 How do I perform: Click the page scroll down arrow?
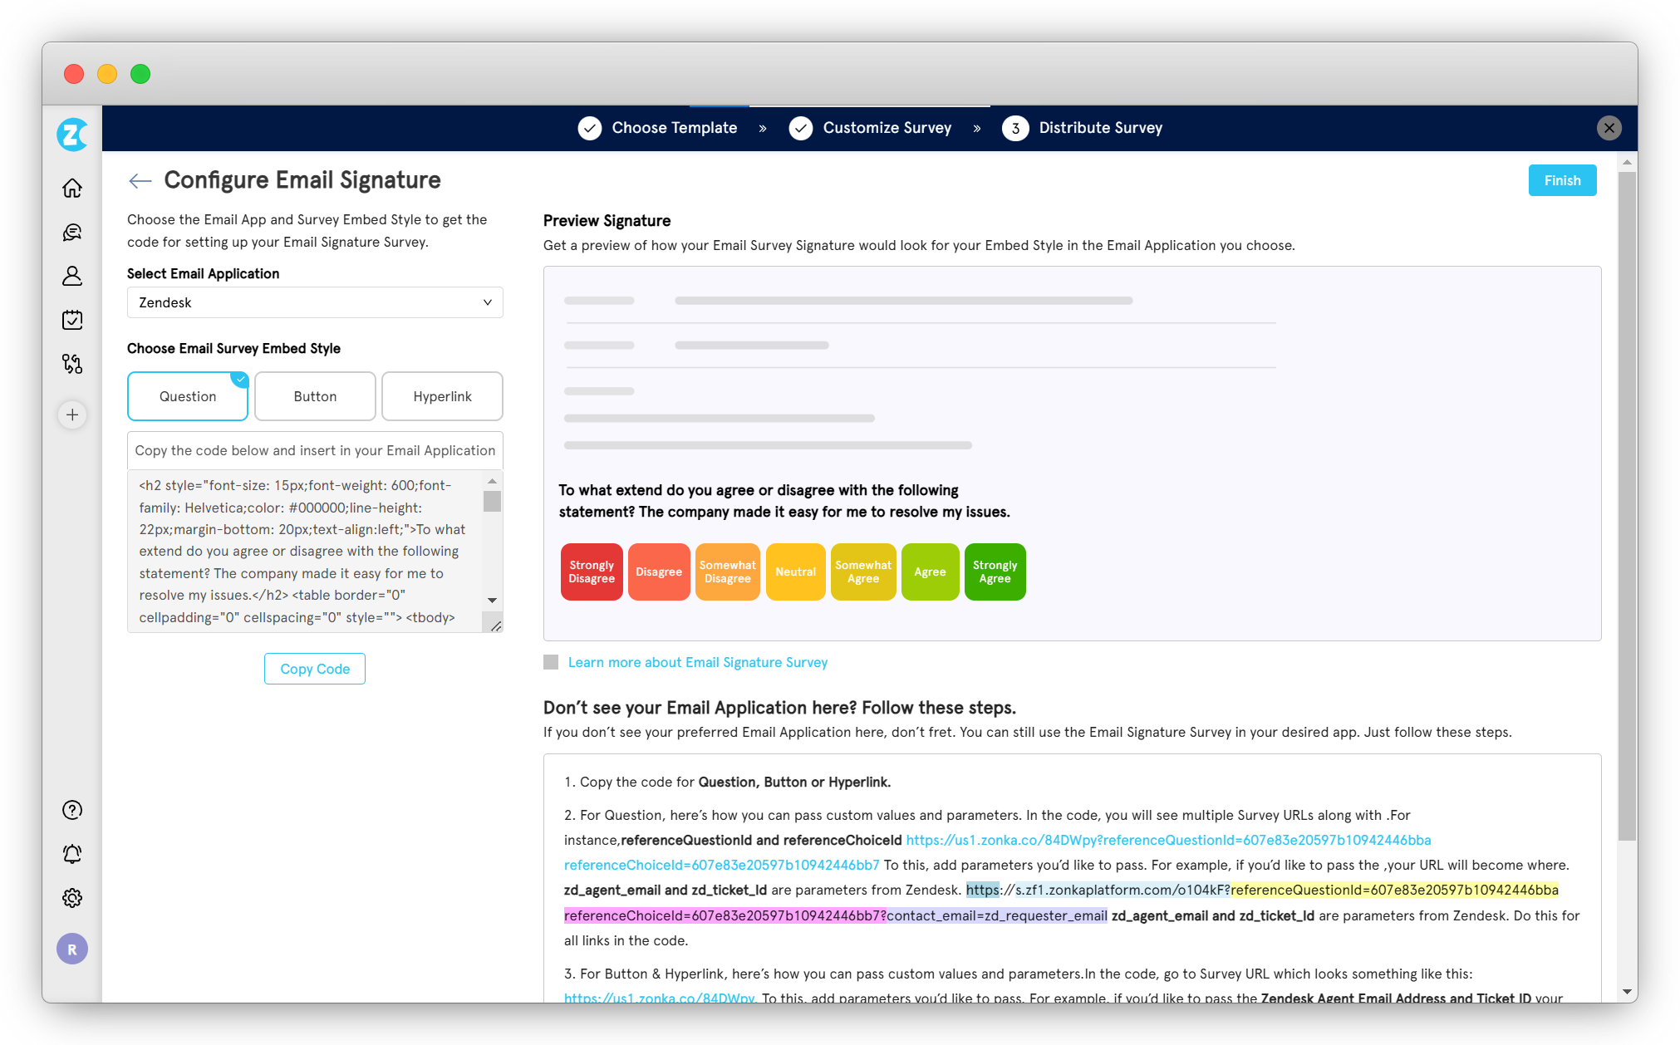pos(1627,992)
